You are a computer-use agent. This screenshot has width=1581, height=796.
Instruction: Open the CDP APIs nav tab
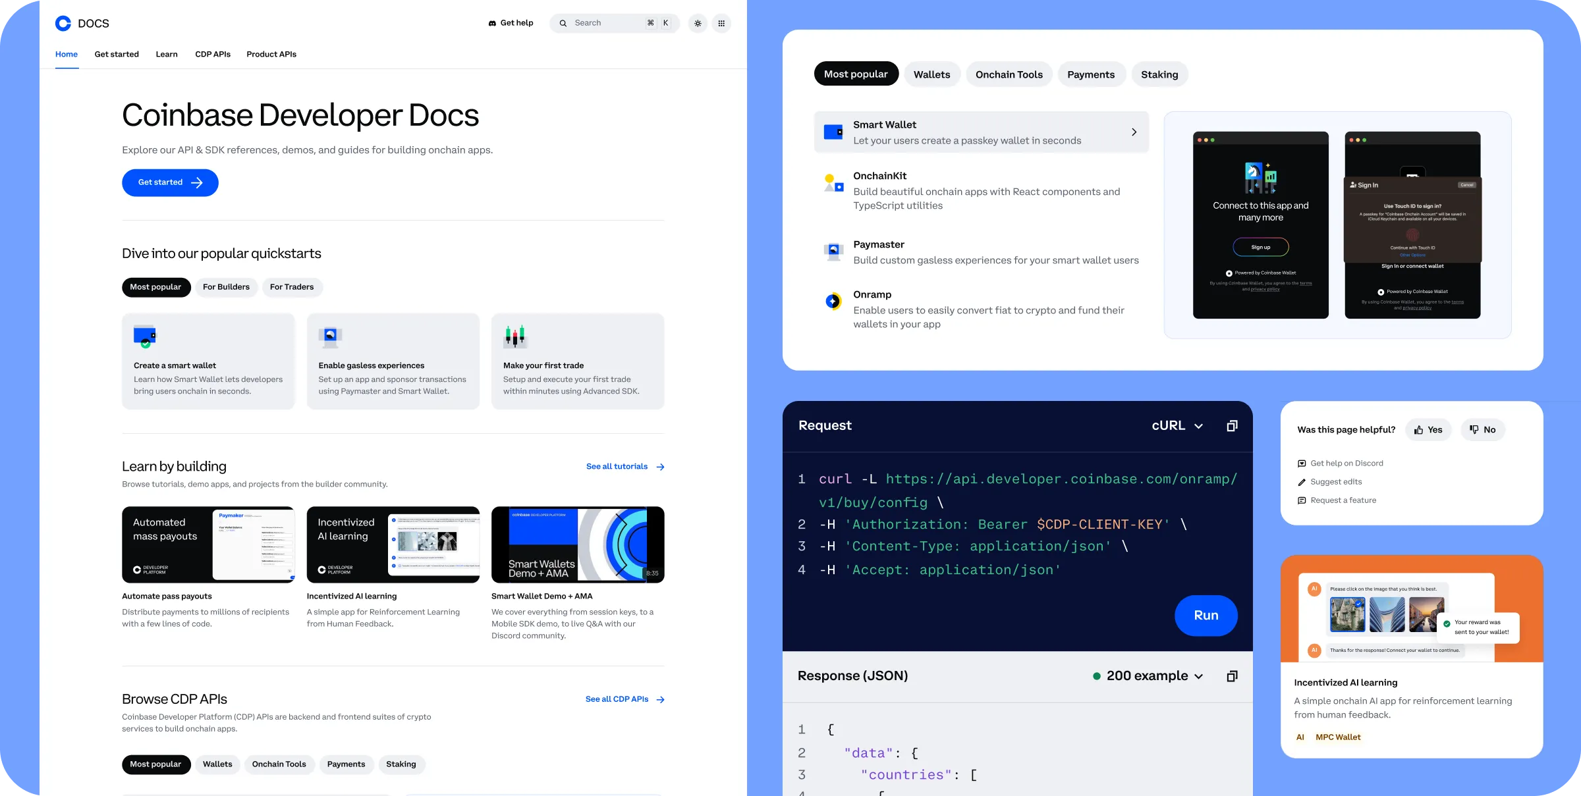(x=213, y=54)
